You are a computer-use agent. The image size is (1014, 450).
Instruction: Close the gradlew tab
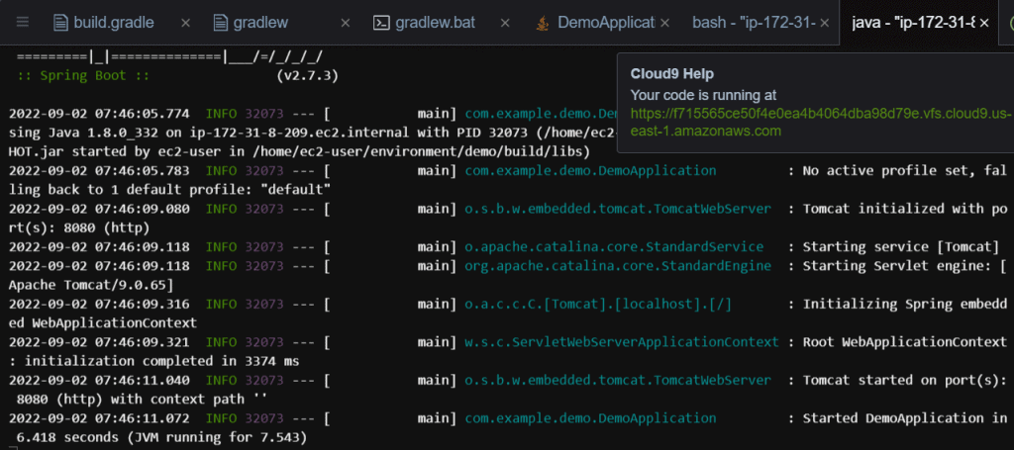click(345, 22)
